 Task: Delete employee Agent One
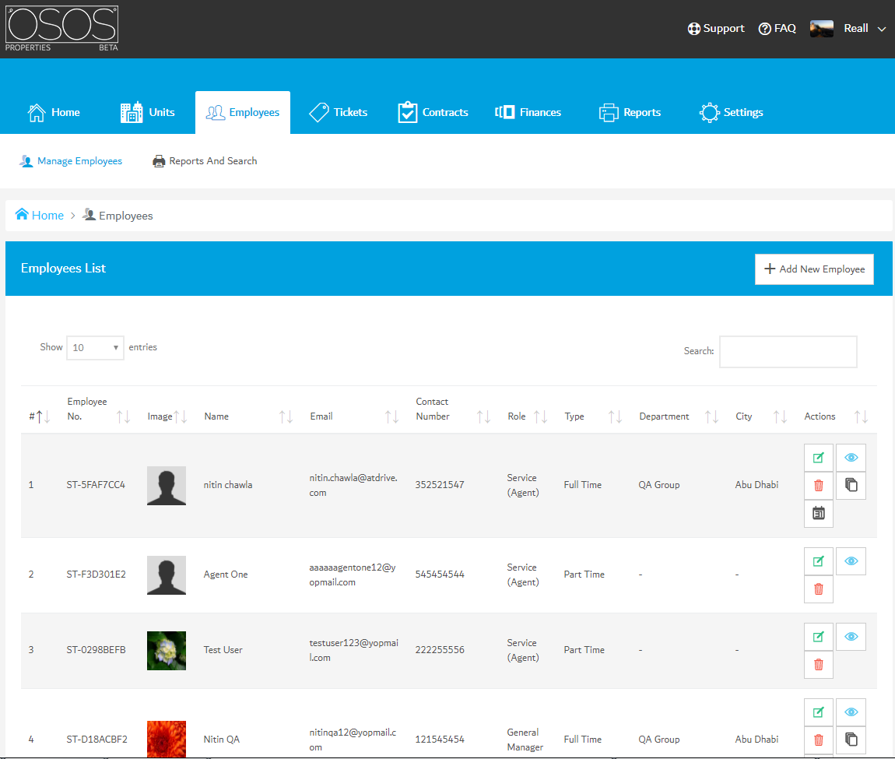tap(819, 589)
